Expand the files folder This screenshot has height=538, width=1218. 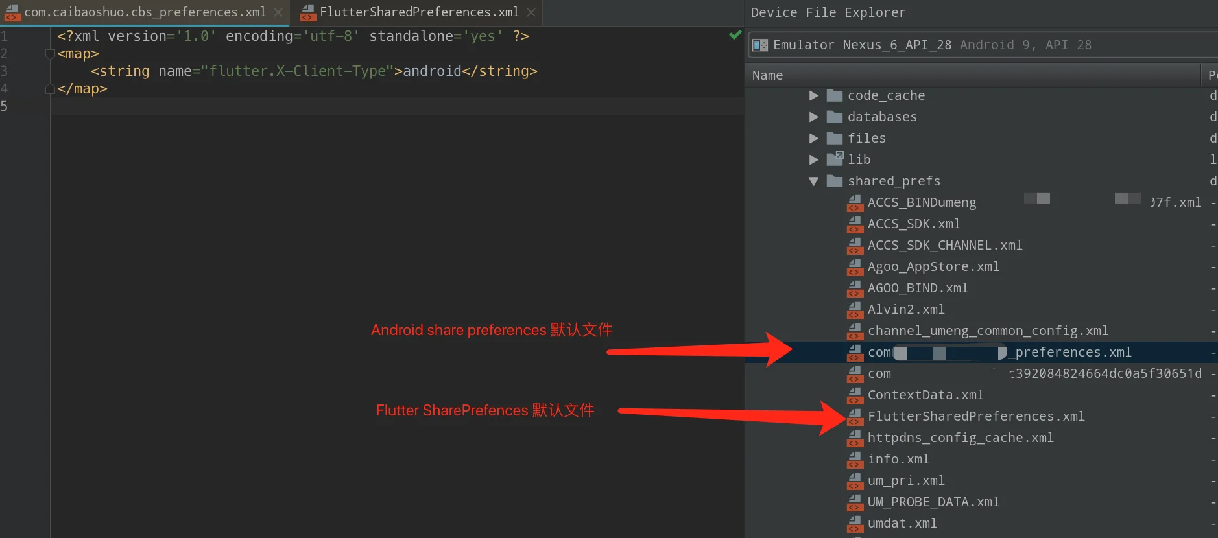pyautogui.click(x=813, y=139)
